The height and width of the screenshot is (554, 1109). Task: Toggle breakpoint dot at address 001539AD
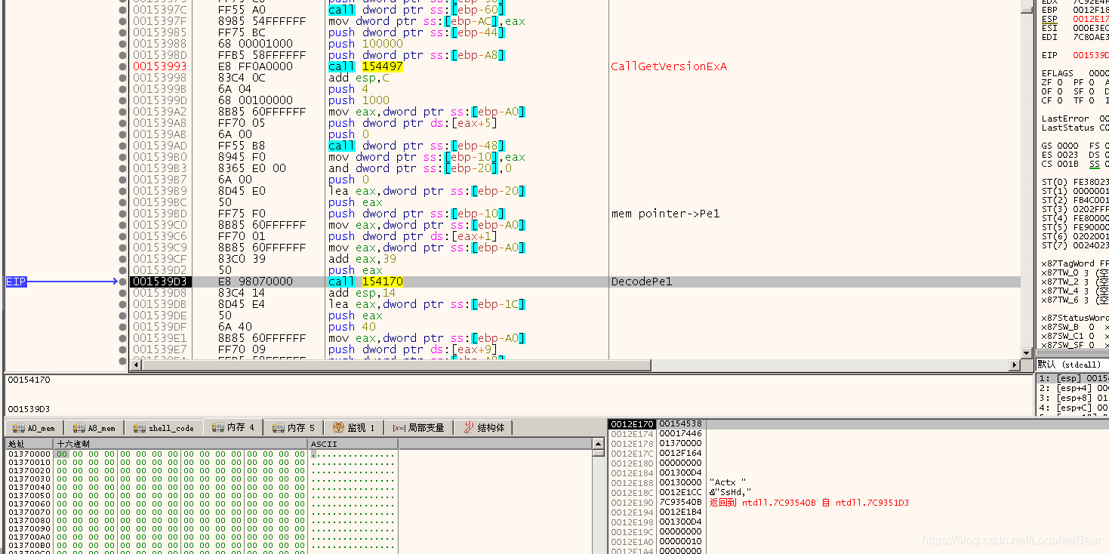coord(122,146)
